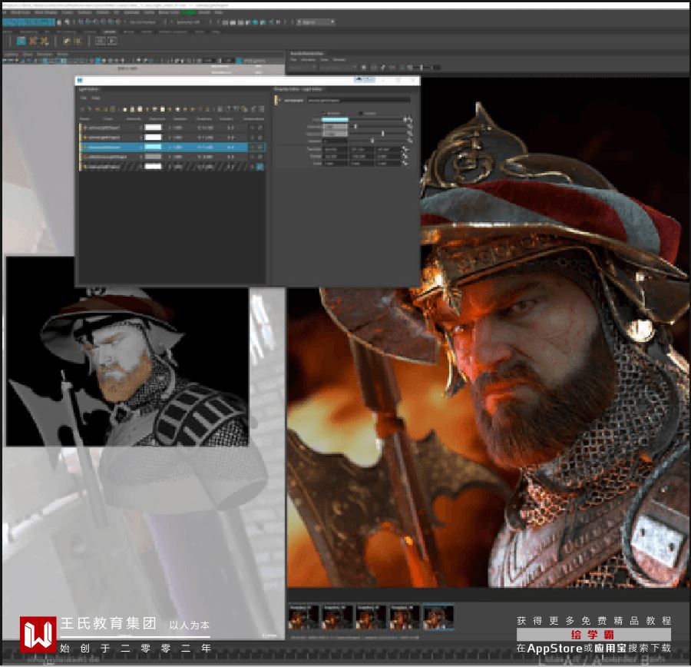Open the Panels menu in the viewport panel

tap(62, 54)
